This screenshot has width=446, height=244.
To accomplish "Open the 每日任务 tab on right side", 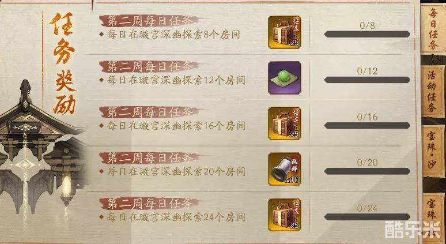I will (433, 29).
